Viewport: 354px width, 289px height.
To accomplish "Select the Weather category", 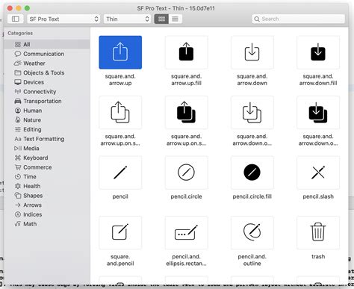I will pyautogui.click(x=47, y=63).
